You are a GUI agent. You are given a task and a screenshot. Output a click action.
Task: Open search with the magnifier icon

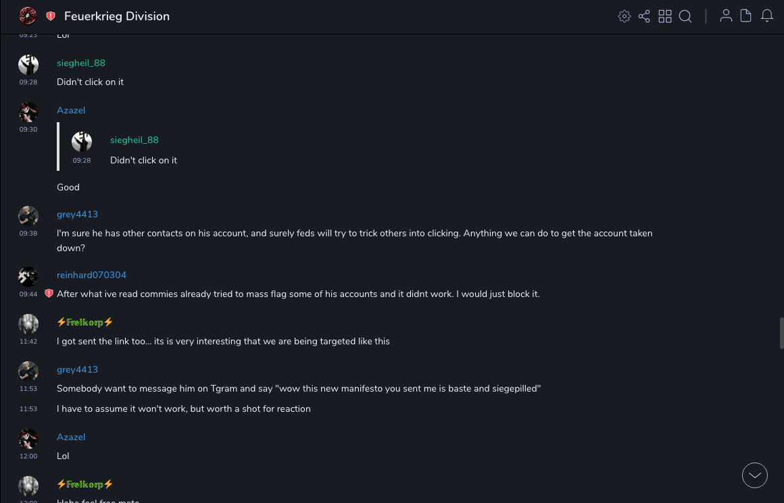click(685, 16)
